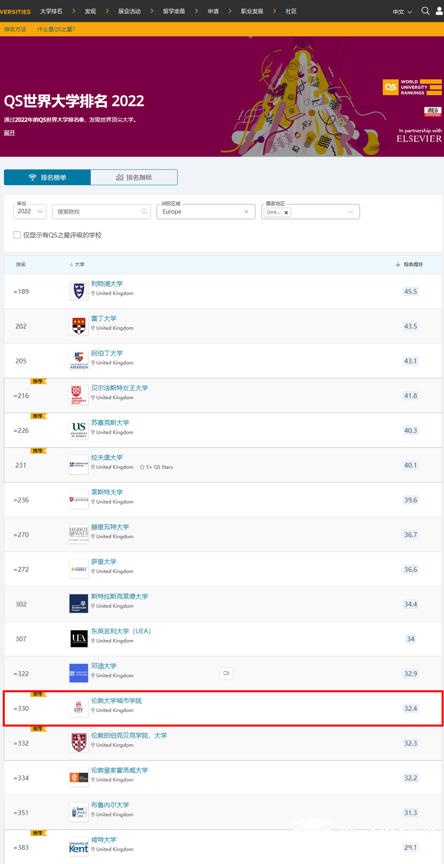Focus the 搜索院校 search field

(x=101, y=212)
